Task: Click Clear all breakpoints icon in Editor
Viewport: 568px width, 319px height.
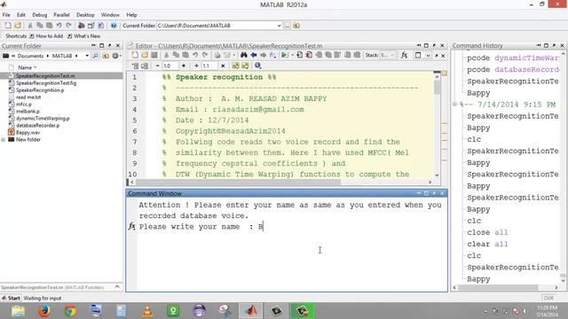Action: pyautogui.click(x=309, y=55)
